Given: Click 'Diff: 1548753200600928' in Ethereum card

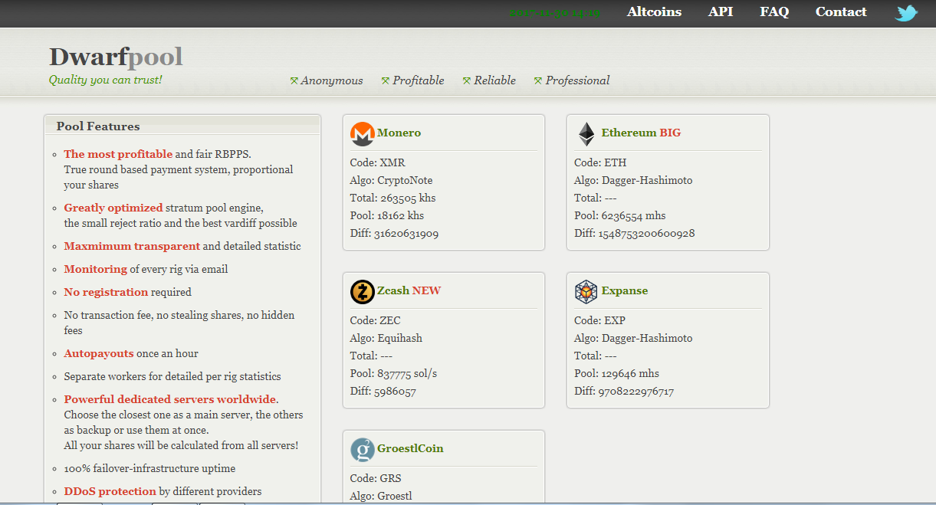Looking at the screenshot, I should 635,233.
